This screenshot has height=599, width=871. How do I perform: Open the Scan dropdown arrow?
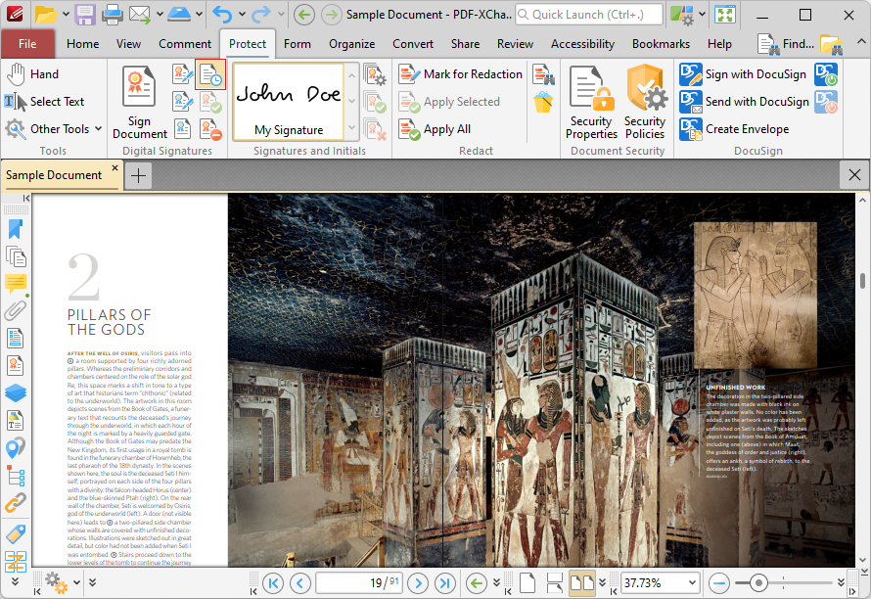pos(199,15)
